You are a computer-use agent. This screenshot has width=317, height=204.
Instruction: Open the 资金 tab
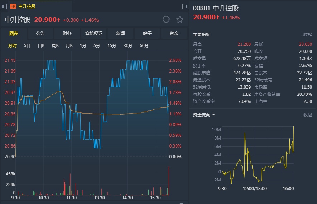click(174, 34)
